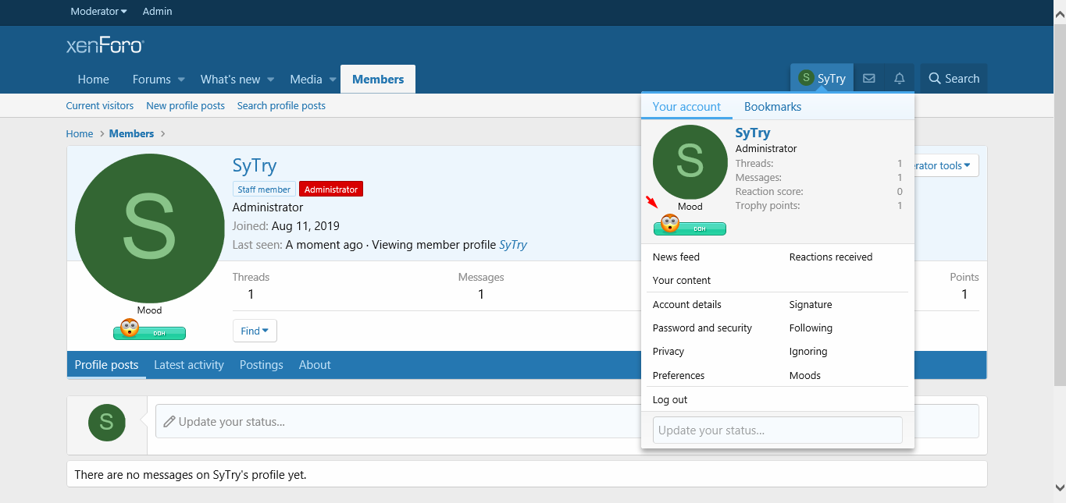The height and width of the screenshot is (503, 1066).
Task: Open the Moods settings link
Action: [804, 376]
